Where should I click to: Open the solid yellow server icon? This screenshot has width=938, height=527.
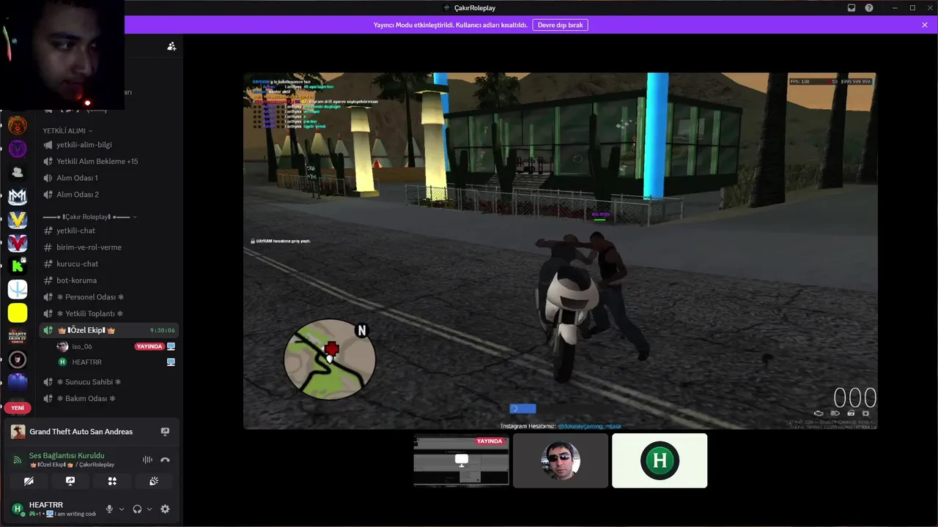click(18, 313)
